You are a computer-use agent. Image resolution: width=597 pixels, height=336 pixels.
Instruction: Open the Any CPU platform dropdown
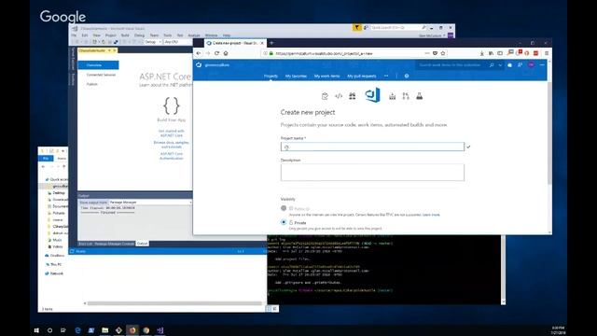pos(177,42)
